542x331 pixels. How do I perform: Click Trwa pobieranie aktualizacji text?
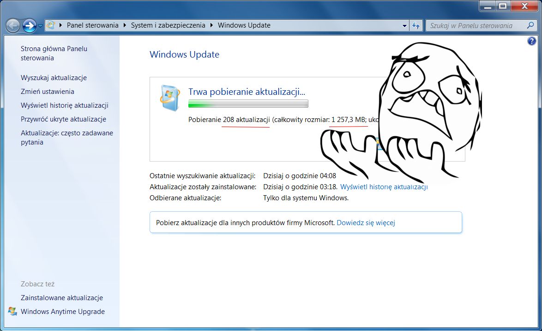(x=247, y=92)
